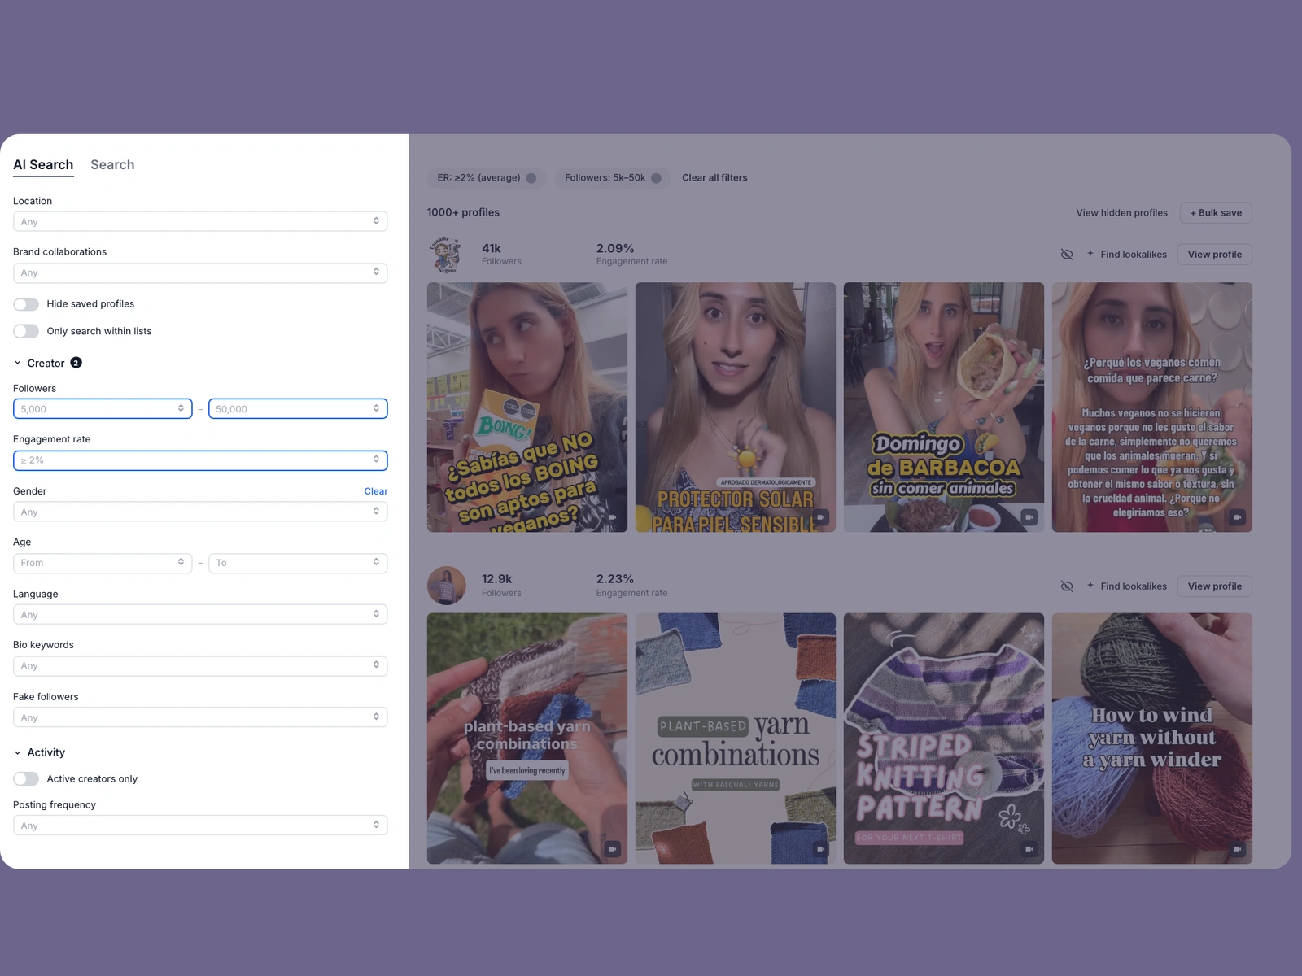Click the video icon on yarn winder post
The width and height of the screenshot is (1302, 976).
(1238, 849)
